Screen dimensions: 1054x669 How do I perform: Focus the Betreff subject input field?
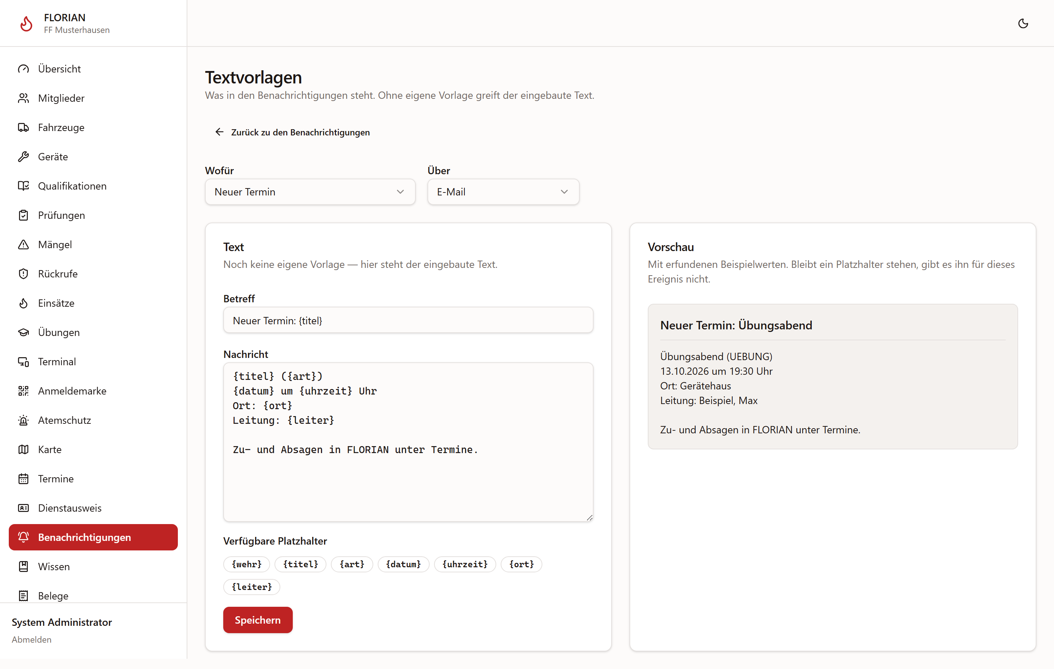(408, 321)
